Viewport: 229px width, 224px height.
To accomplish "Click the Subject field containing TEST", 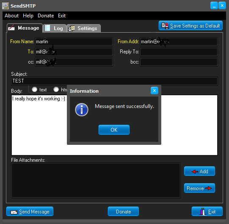I will click(114, 81).
